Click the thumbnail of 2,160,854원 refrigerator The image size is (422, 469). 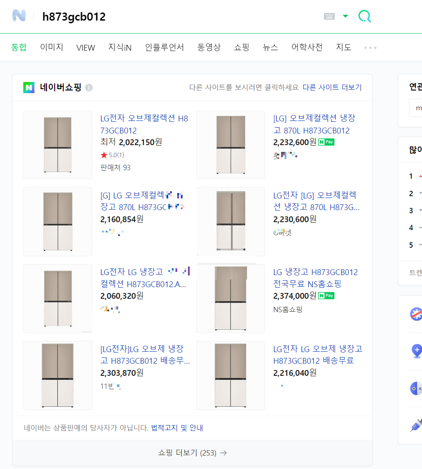pyautogui.click(x=58, y=222)
